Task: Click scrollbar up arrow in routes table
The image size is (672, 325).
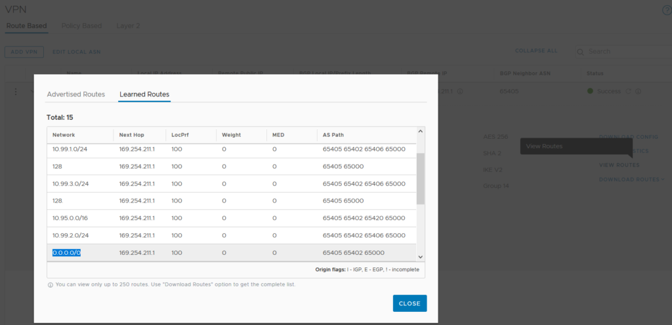Action: (x=421, y=132)
